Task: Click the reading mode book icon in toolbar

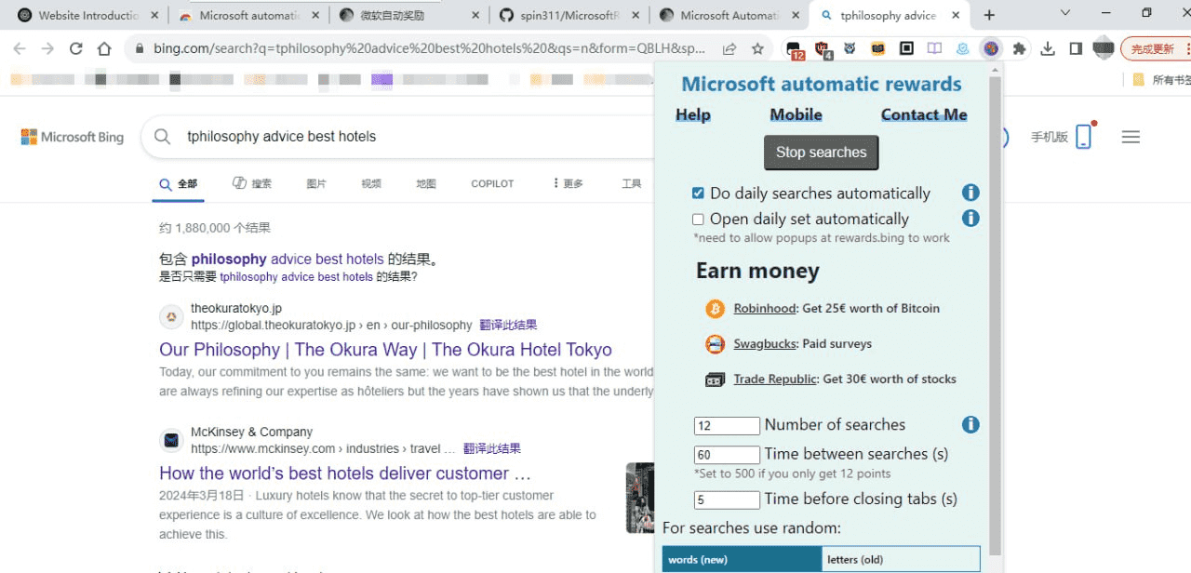Action: tap(934, 48)
